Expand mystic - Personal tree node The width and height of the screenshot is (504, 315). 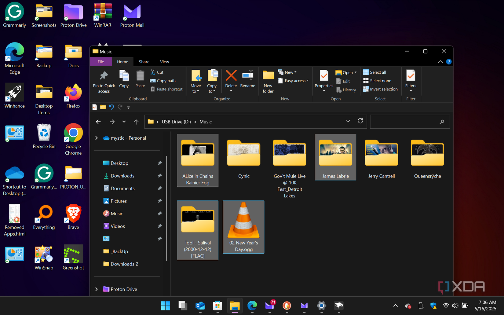tap(97, 138)
